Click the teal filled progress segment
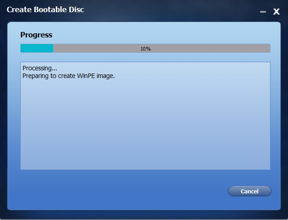 (x=37, y=48)
